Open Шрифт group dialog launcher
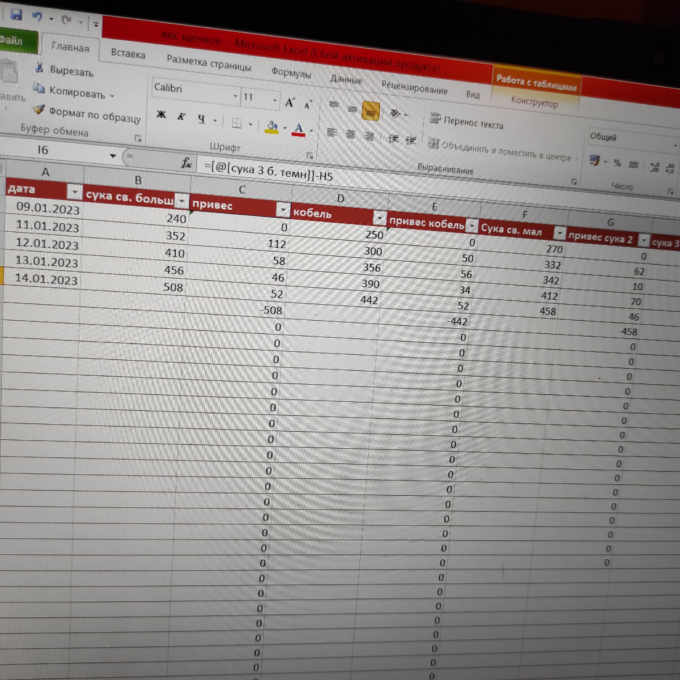Image resolution: width=680 pixels, height=680 pixels. click(x=309, y=155)
